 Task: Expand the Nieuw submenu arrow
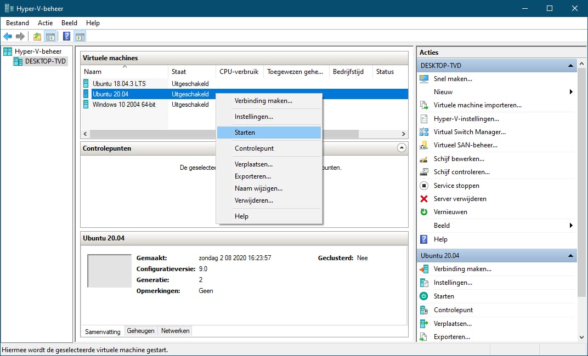571,92
